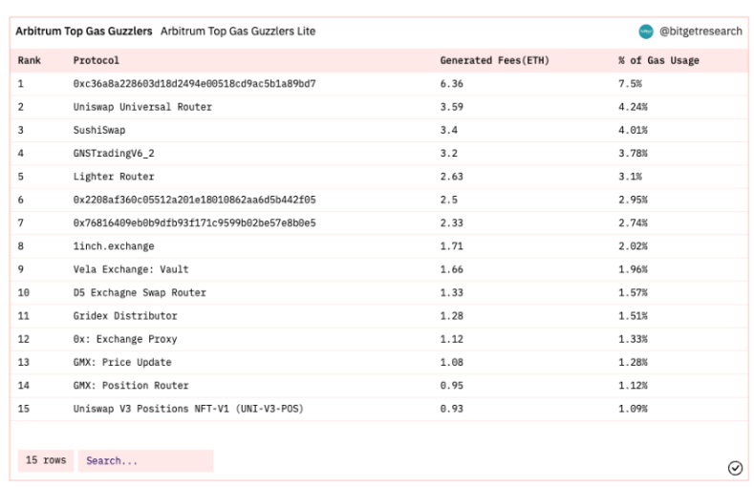The width and height of the screenshot is (754, 487).
Task: Open the @bitgetresearch author link
Action: [700, 32]
